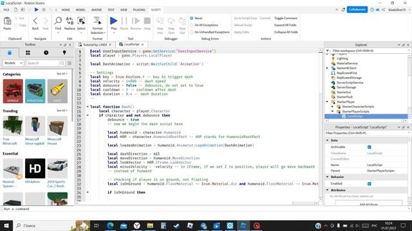412x231 pixels.
Task: Select ReplicatedStorage in Explorer
Action: point(349,78)
